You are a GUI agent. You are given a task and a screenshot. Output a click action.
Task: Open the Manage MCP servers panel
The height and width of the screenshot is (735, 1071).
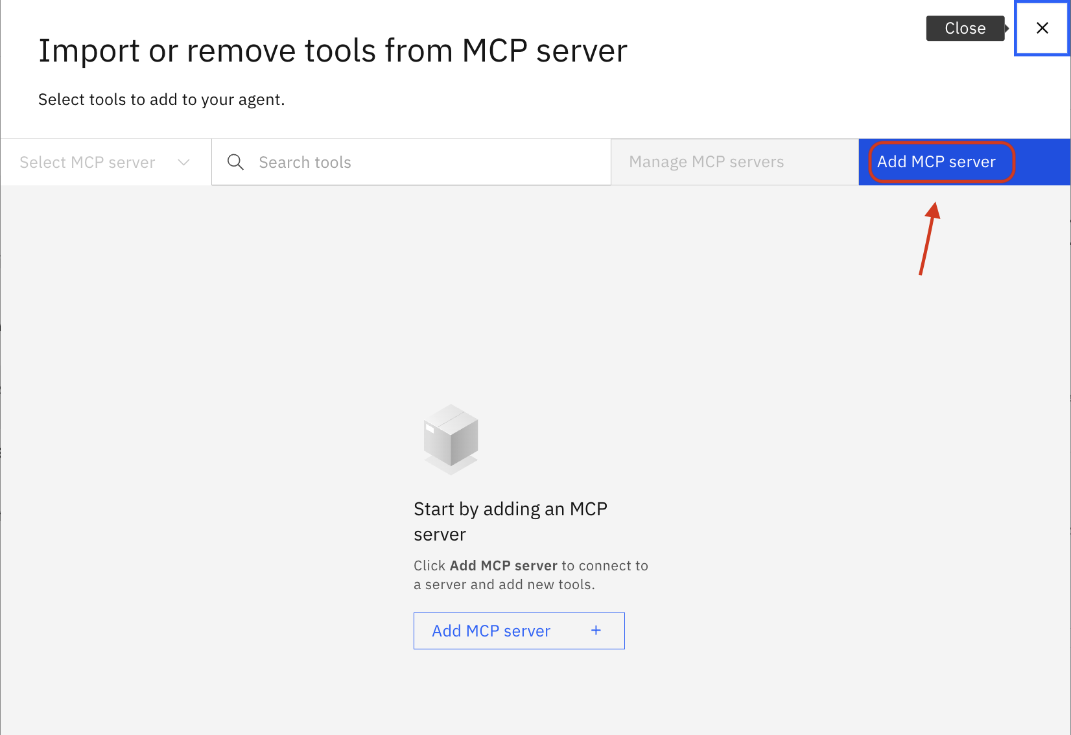coord(706,161)
